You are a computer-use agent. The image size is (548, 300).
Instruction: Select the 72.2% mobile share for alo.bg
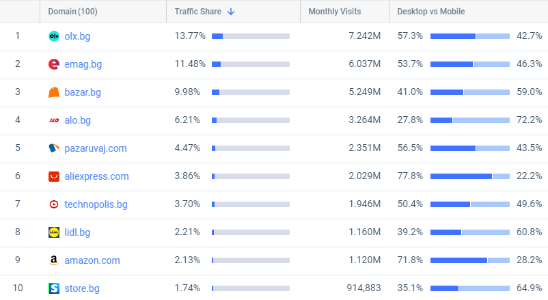529,120
